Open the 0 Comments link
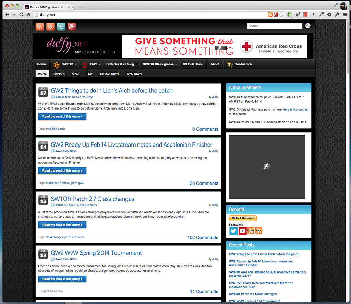 [x=205, y=129]
